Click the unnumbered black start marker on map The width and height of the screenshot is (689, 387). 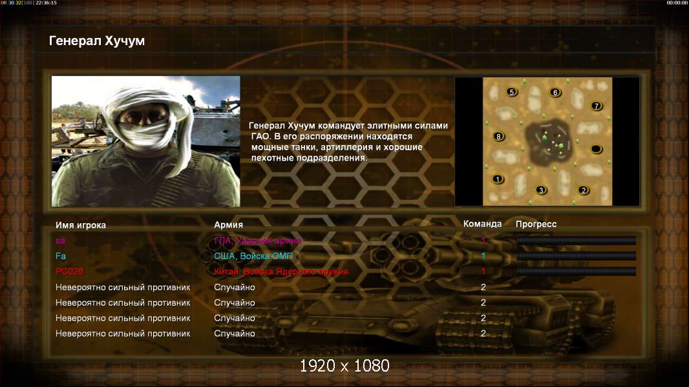(596, 149)
